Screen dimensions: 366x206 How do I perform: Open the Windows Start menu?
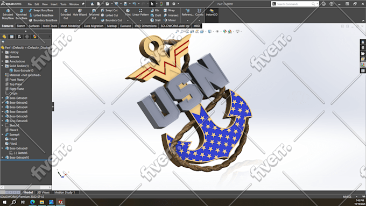tap(4, 202)
